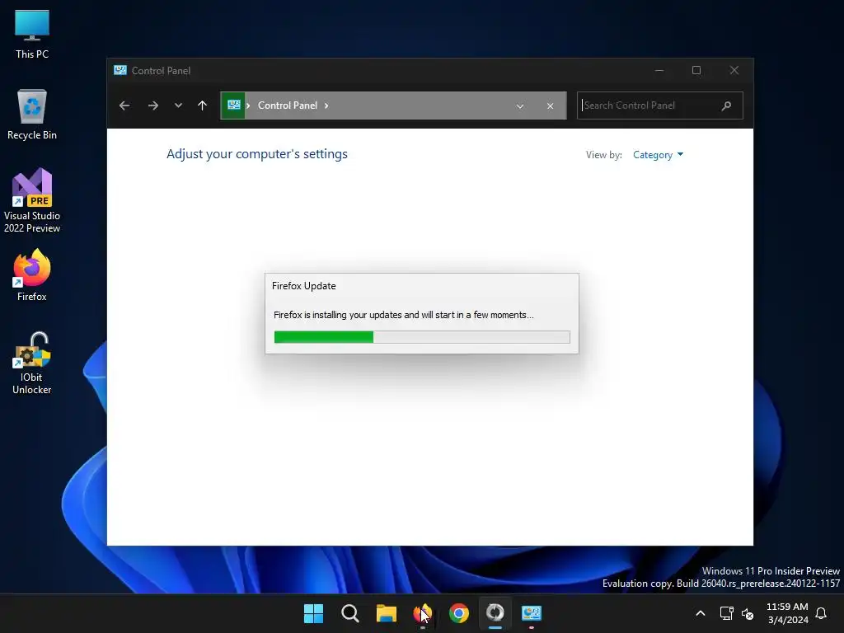This screenshot has height=633, width=844.
Task: Click 'Adjust your computer's settings' heading
Action: click(257, 154)
